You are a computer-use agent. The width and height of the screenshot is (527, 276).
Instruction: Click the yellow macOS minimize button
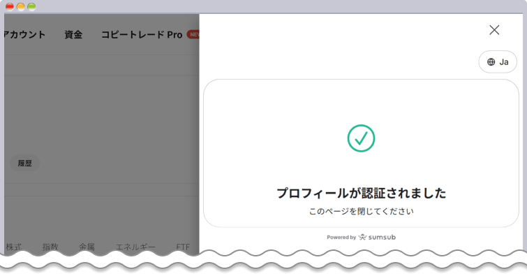click(x=20, y=6)
